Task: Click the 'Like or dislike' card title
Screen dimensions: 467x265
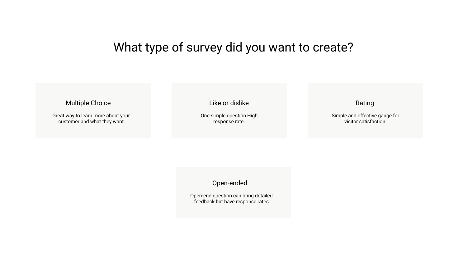Action: [x=229, y=103]
